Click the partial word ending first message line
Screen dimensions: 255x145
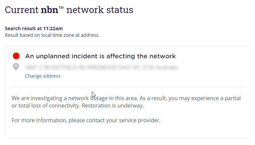(232, 98)
